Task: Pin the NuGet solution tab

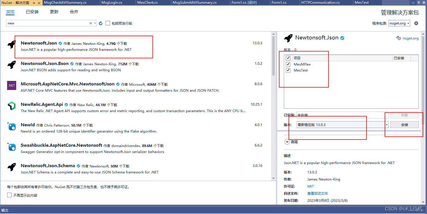Action: click(34, 3)
